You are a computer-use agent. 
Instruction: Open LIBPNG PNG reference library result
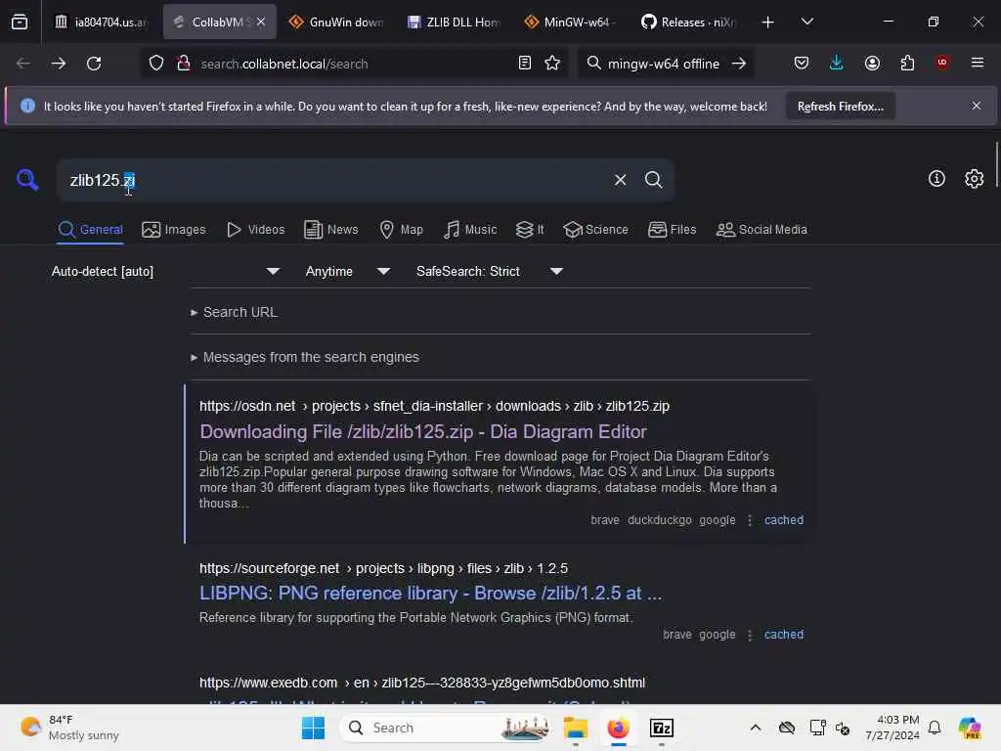tap(431, 594)
